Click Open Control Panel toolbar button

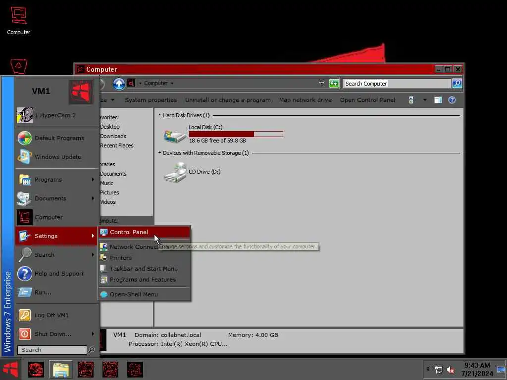click(367, 100)
